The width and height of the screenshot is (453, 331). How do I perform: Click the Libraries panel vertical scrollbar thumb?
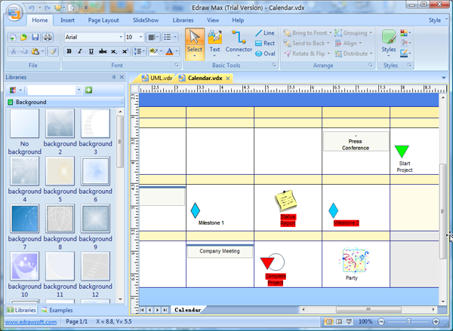pos(120,142)
